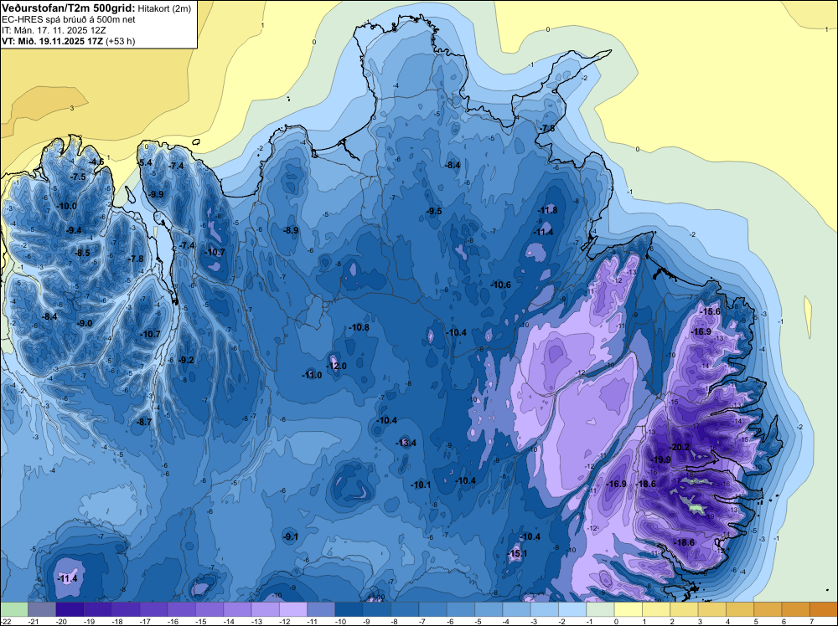Click the -9.5 temperature value
The width and height of the screenshot is (838, 626).
(434, 212)
